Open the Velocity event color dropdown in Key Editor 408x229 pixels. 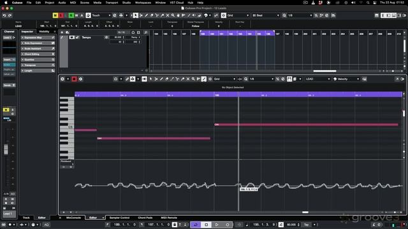tap(346, 79)
